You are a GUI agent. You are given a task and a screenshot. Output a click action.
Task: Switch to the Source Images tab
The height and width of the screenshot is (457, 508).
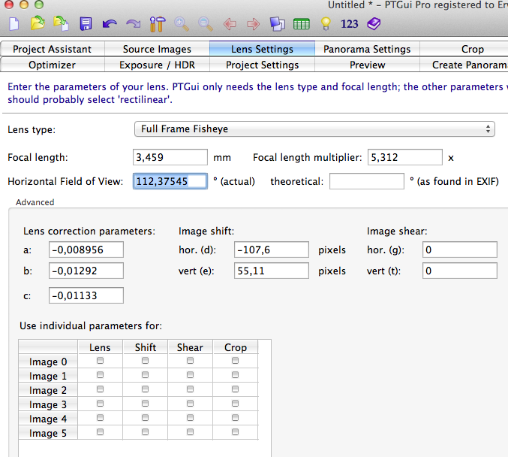[x=157, y=49]
